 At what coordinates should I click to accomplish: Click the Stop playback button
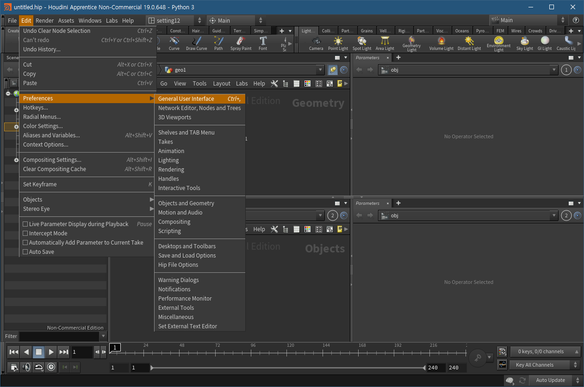[39, 352]
